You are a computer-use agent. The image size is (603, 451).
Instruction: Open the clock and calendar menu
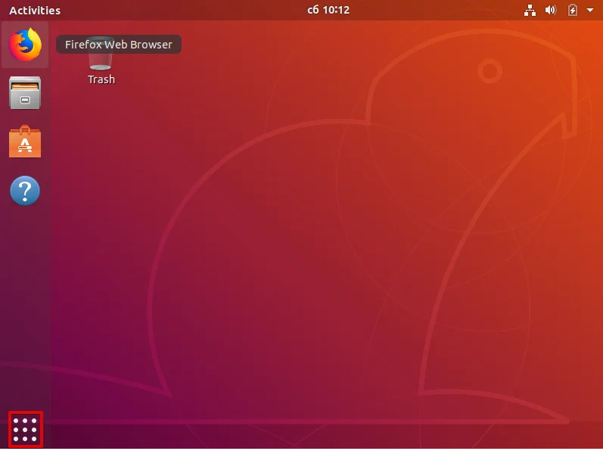[x=328, y=10]
